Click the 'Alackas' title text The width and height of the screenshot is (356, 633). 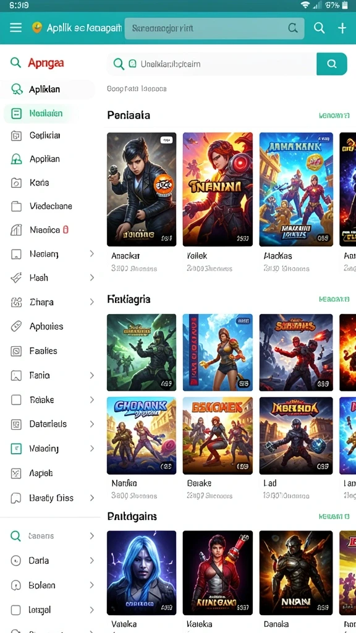[278, 256]
